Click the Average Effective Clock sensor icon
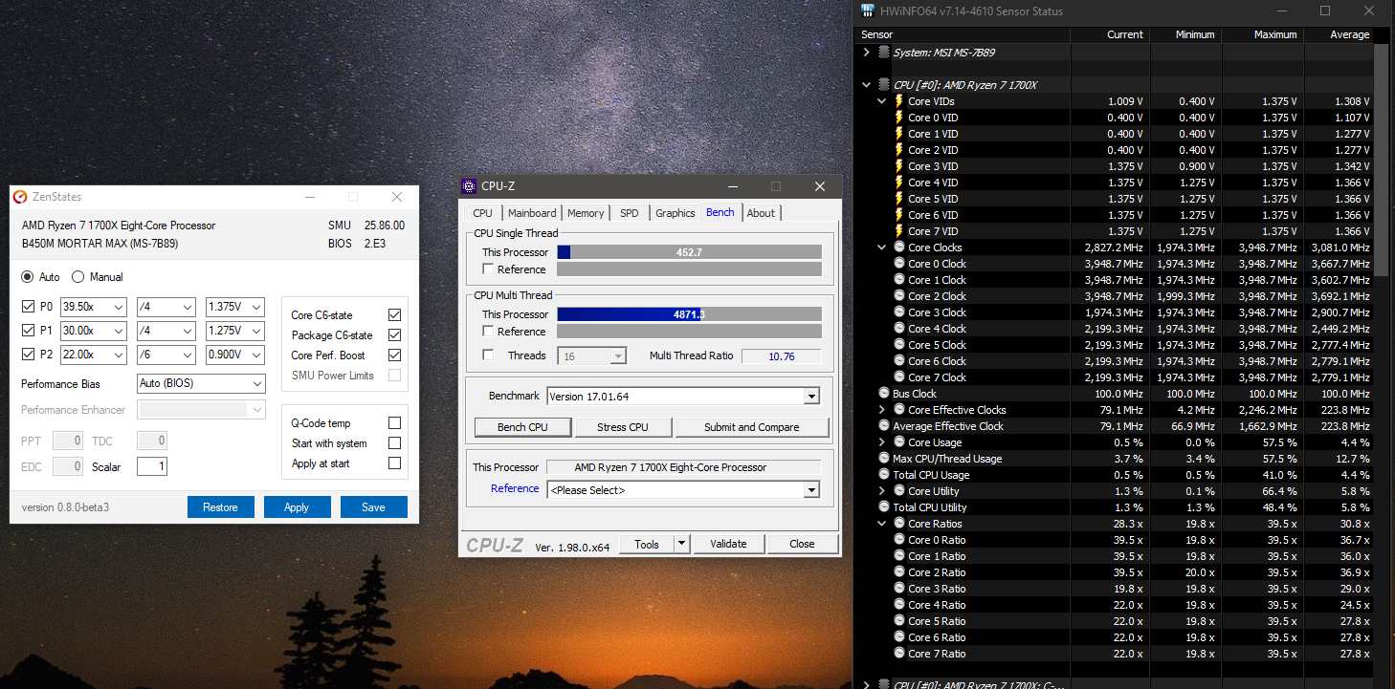 [884, 426]
